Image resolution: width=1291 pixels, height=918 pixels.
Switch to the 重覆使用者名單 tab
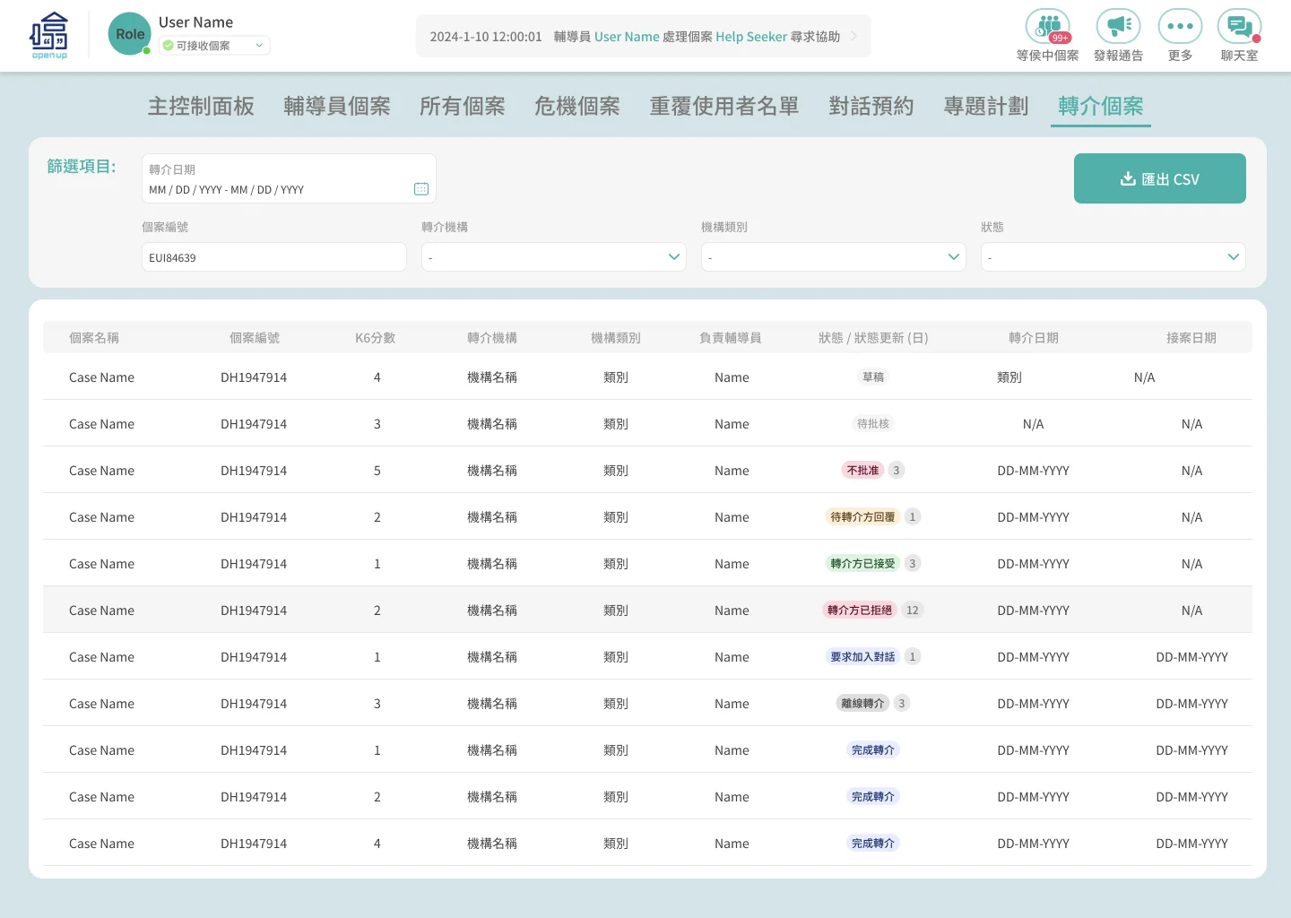pyautogui.click(x=724, y=107)
